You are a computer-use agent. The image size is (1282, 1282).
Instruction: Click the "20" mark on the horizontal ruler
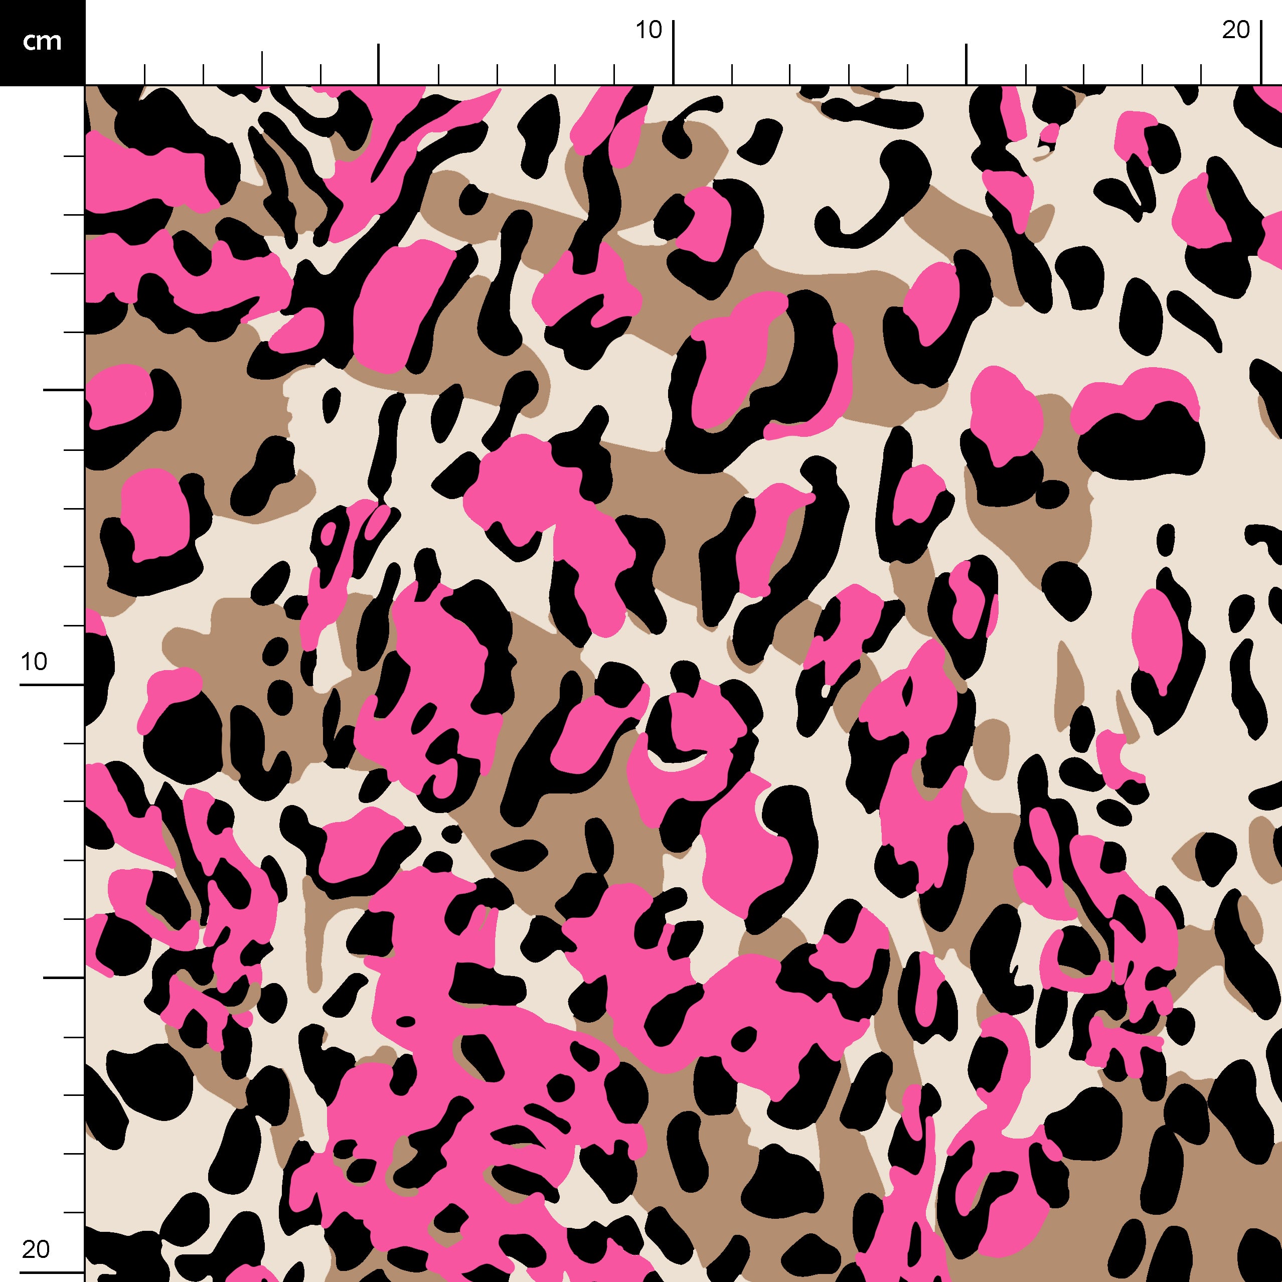[1235, 30]
